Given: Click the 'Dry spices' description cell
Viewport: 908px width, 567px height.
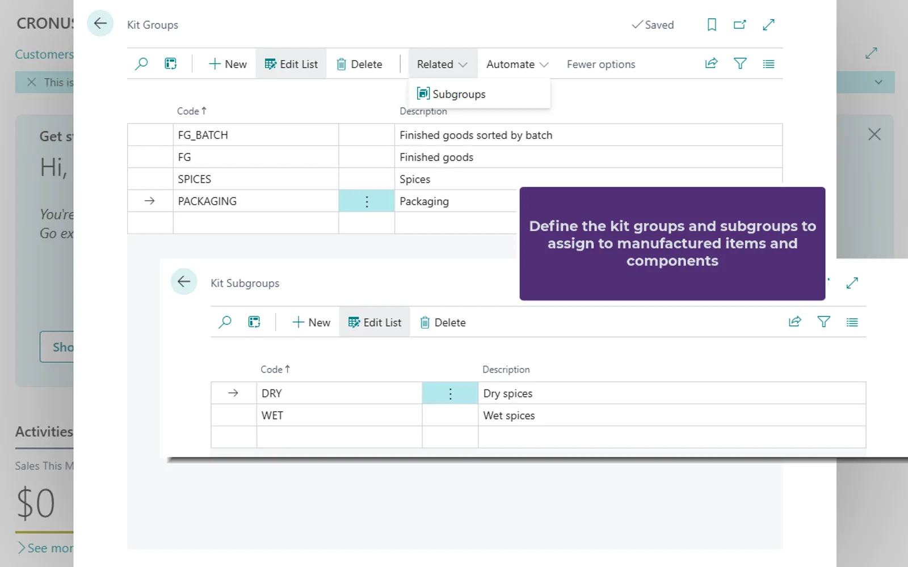Looking at the screenshot, I should coord(672,393).
